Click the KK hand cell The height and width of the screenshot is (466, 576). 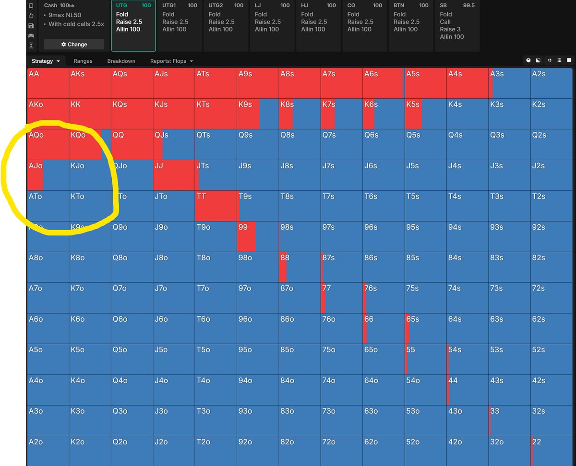click(90, 114)
